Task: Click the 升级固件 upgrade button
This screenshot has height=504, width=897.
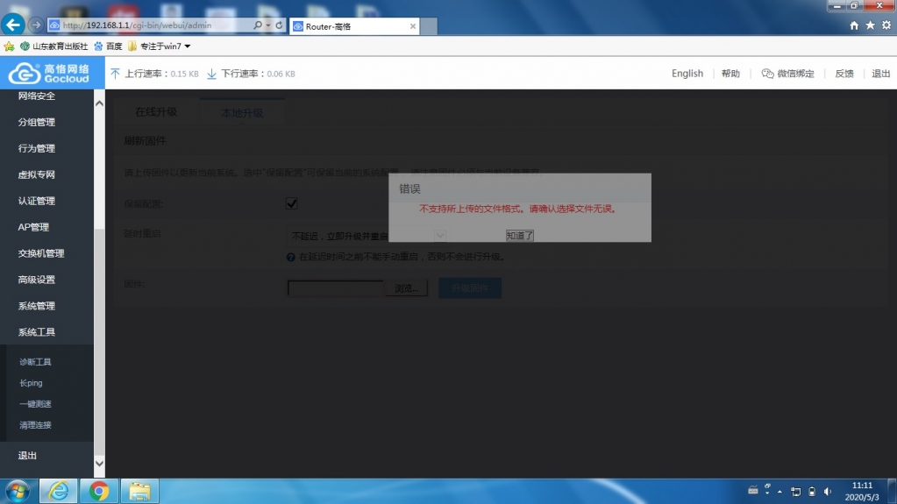Action: click(470, 288)
